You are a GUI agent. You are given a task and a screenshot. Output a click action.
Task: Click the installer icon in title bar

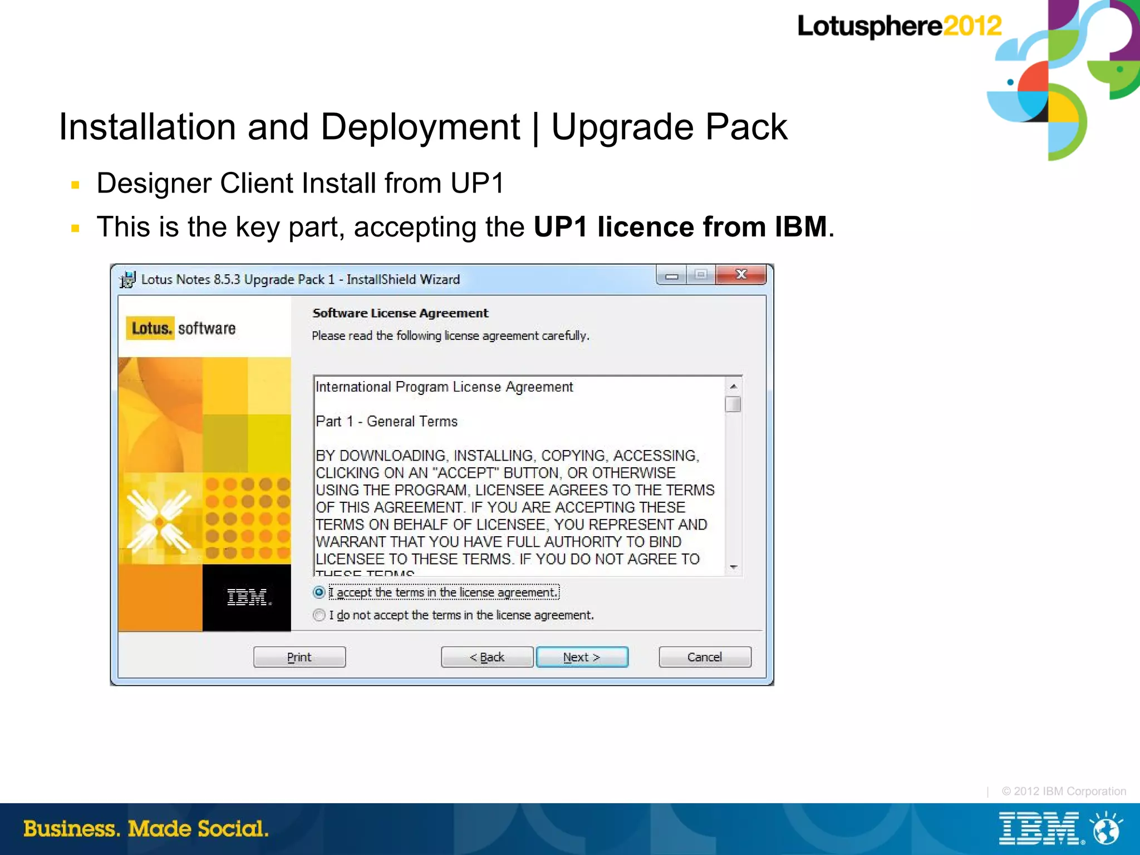(127, 279)
